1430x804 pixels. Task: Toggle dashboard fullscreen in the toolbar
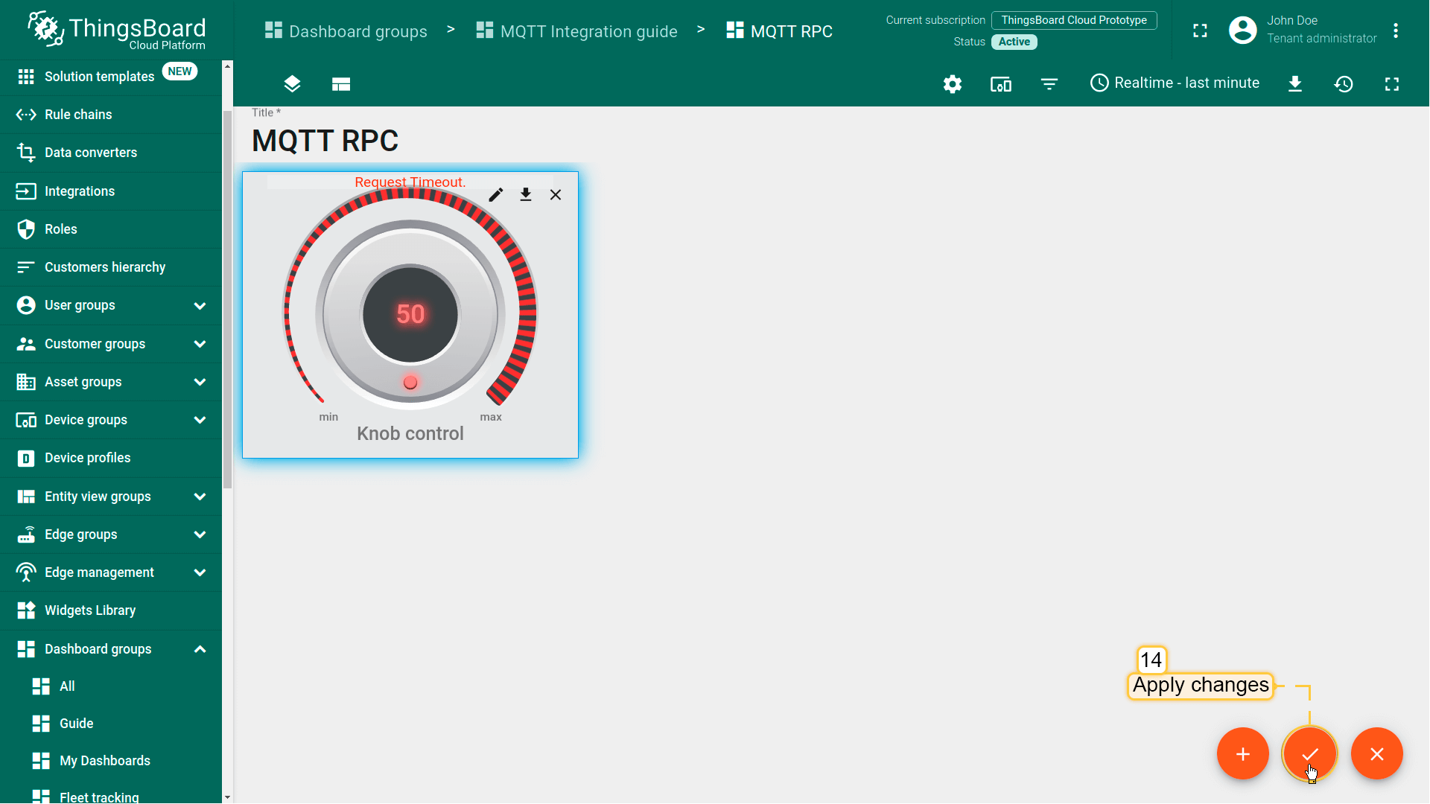(1391, 84)
